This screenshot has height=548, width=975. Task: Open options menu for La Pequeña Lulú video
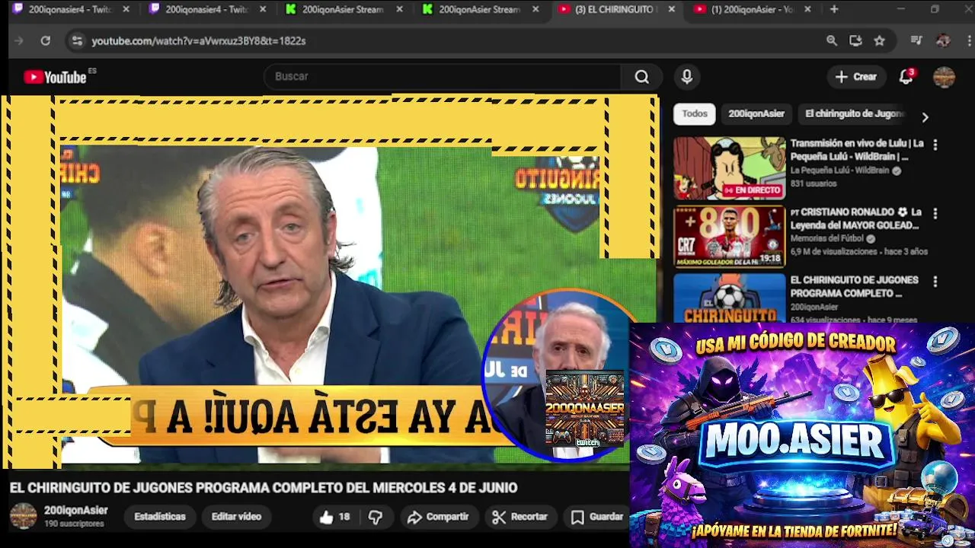click(935, 145)
